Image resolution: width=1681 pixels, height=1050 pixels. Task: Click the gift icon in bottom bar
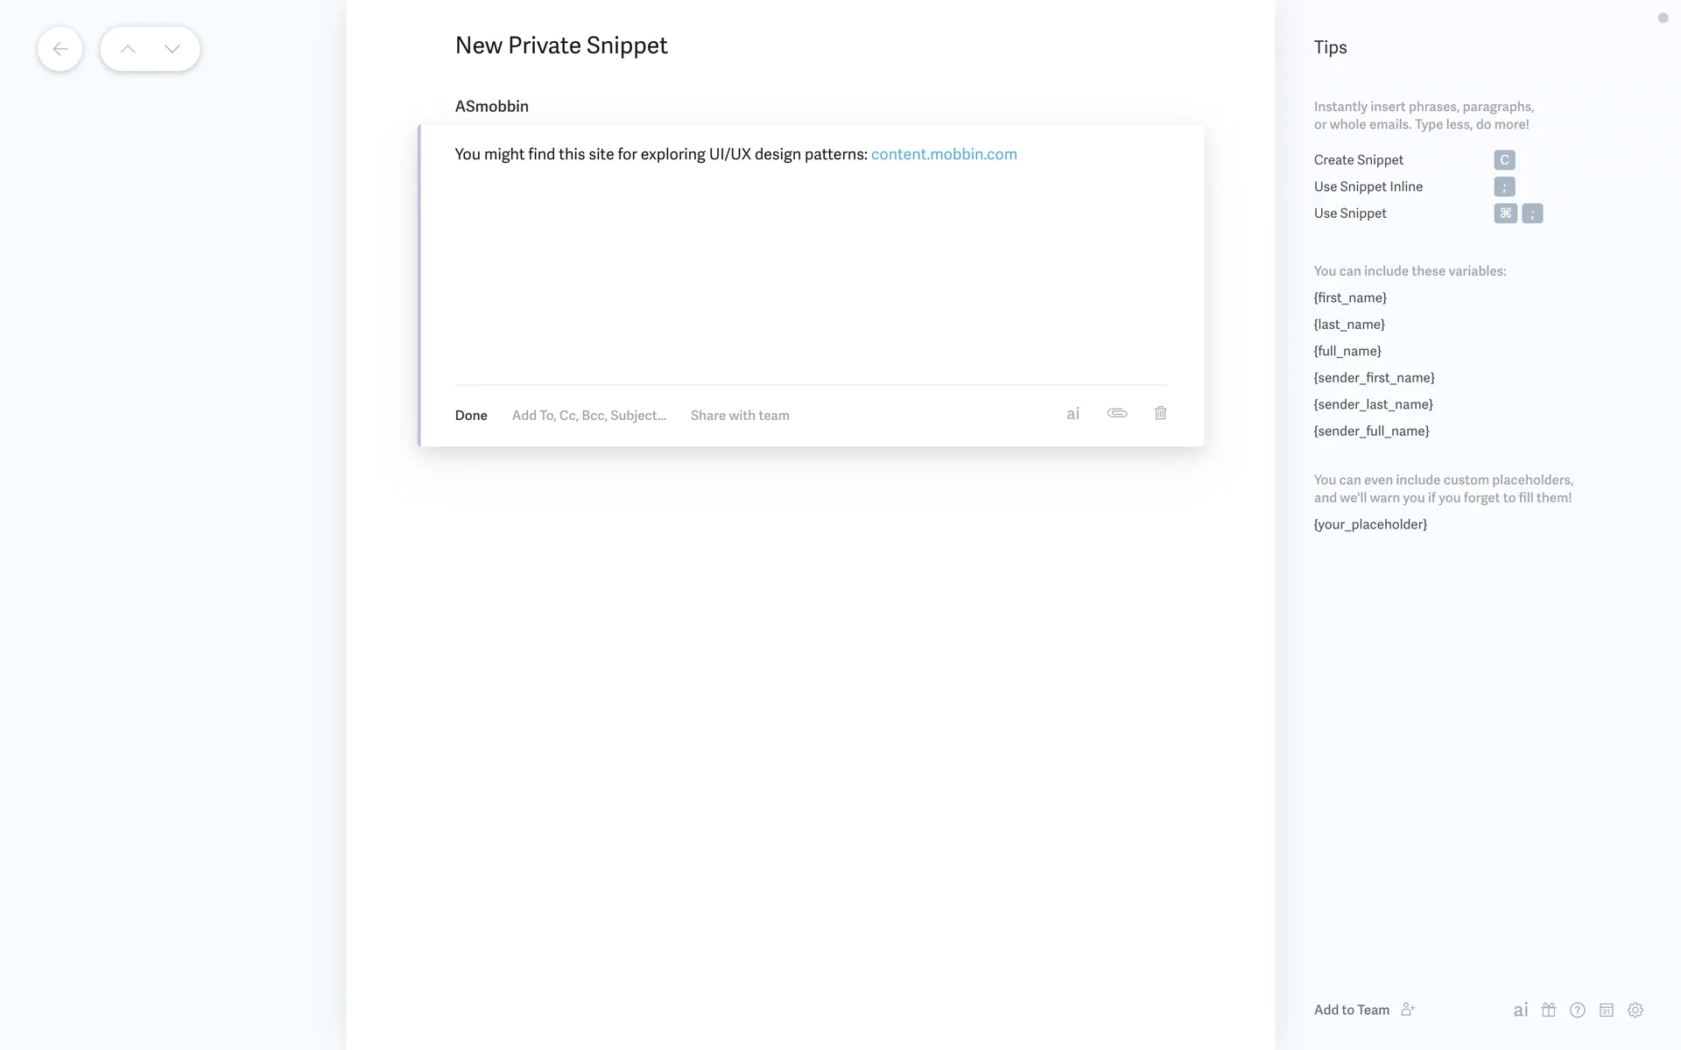(x=1549, y=1010)
